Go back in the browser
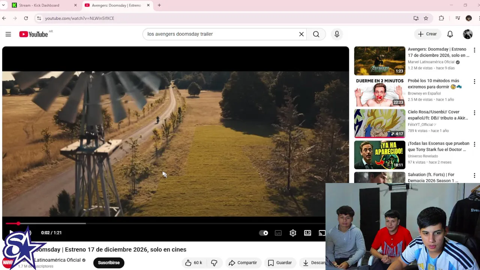This screenshot has height=270, width=480. click(4, 18)
